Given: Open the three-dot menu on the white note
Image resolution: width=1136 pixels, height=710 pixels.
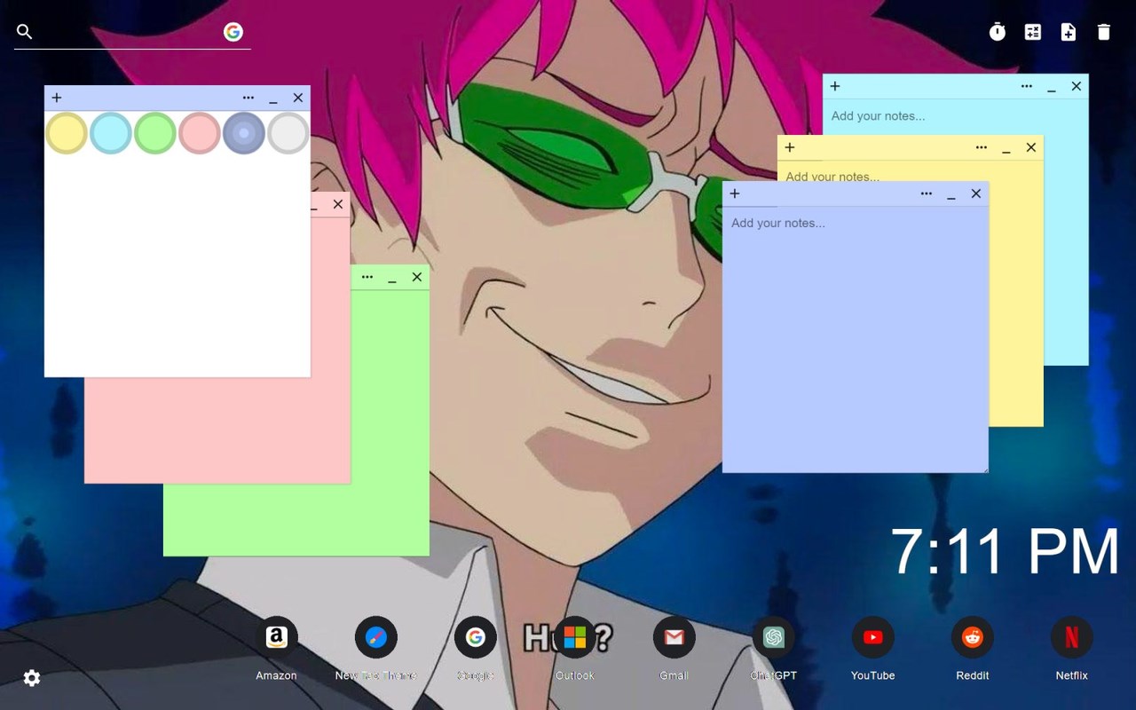Looking at the screenshot, I should pyautogui.click(x=248, y=98).
